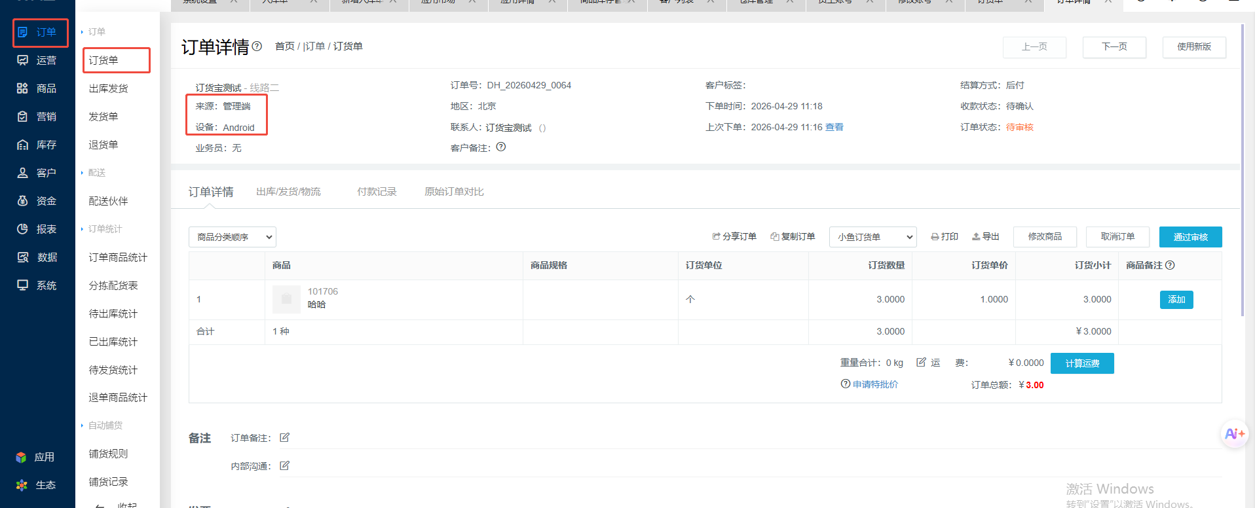Switch to 付款记录 tab
Viewport: 1255px width, 508px height.
point(377,192)
